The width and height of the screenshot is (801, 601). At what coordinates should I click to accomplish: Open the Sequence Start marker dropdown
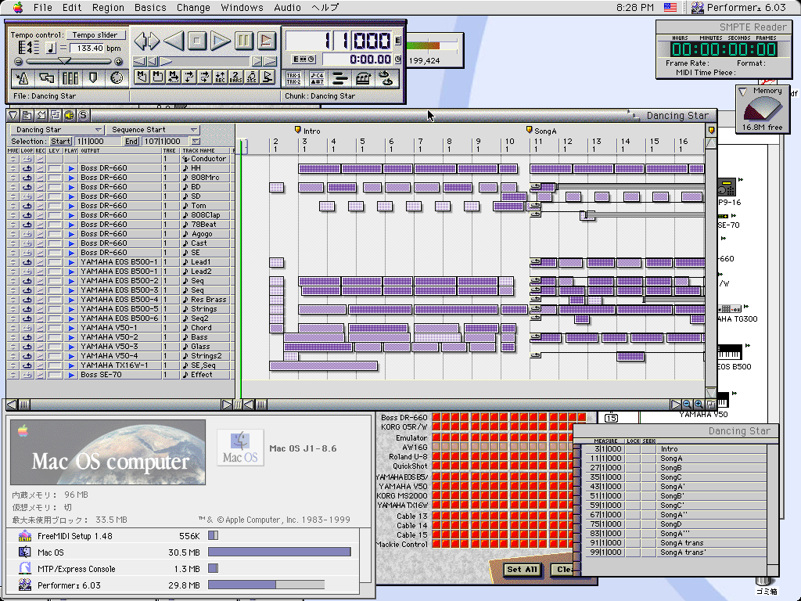pyautogui.click(x=153, y=130)
